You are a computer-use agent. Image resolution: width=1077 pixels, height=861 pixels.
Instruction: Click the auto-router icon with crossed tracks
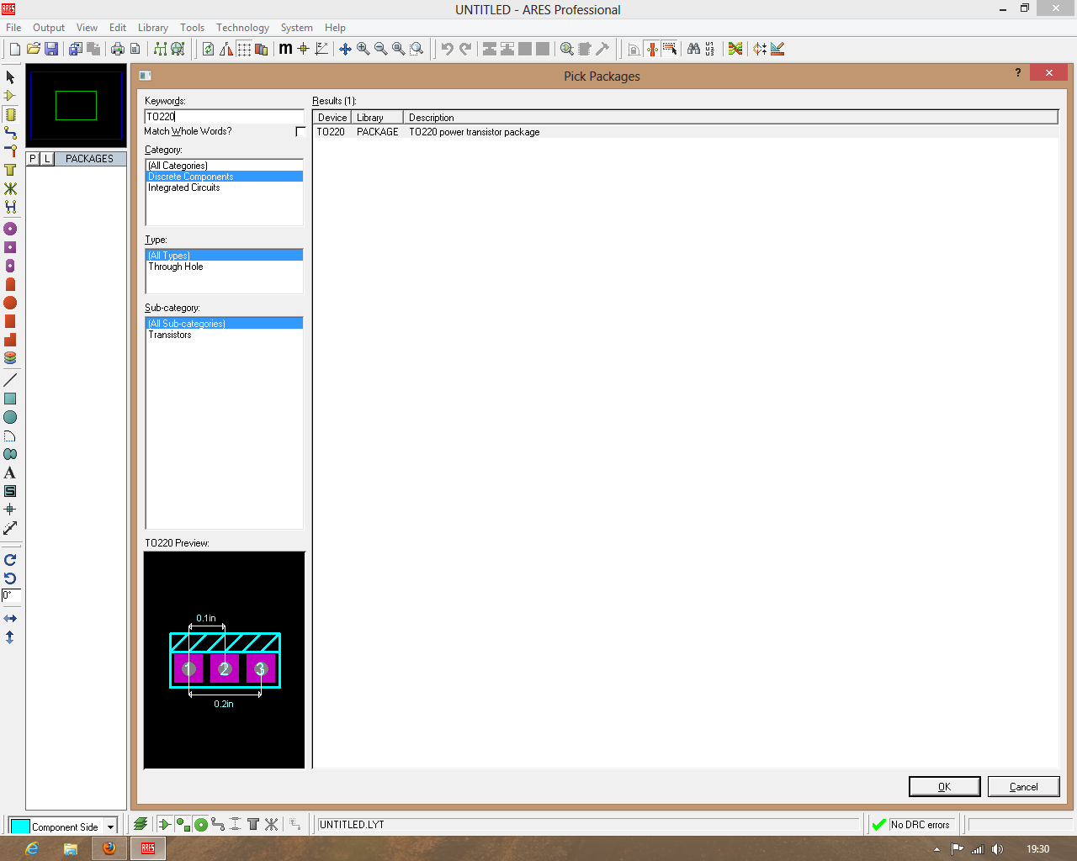click(735, 49)
